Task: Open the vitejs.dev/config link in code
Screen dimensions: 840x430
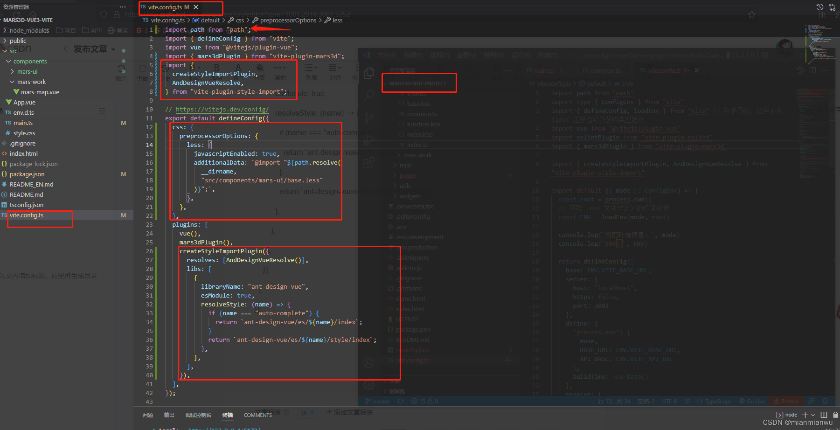Action: tap(222, 109)
